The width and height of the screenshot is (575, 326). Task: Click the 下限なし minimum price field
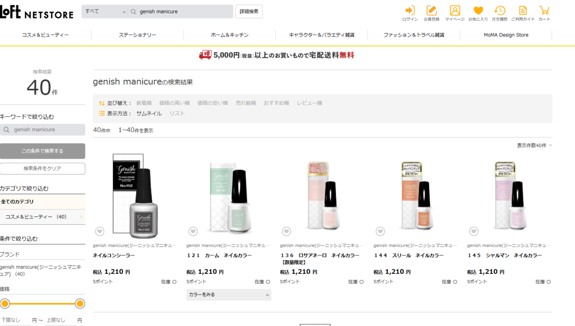[14, 320]
